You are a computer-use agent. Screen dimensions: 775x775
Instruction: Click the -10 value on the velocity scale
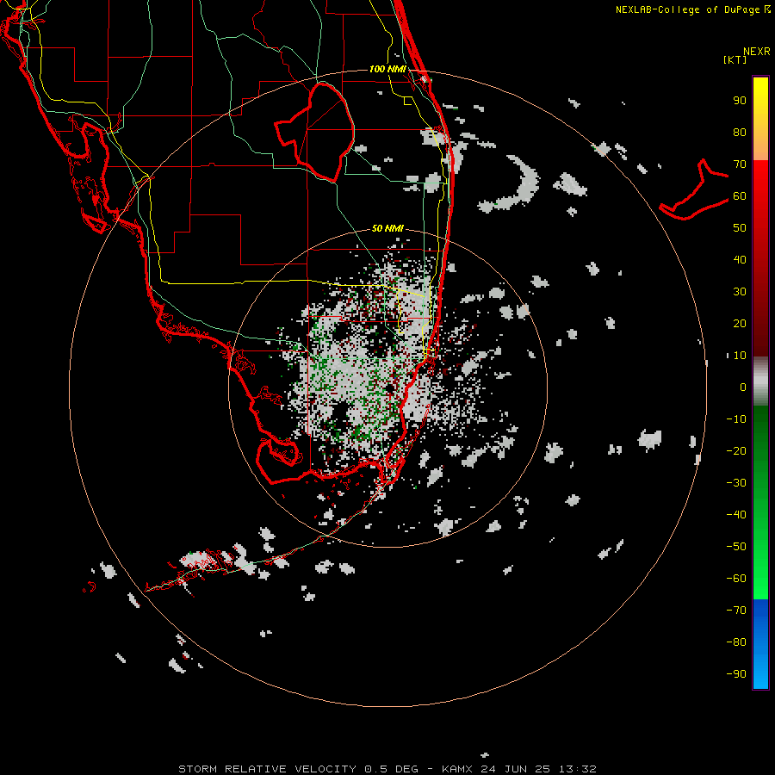(736, 419)
